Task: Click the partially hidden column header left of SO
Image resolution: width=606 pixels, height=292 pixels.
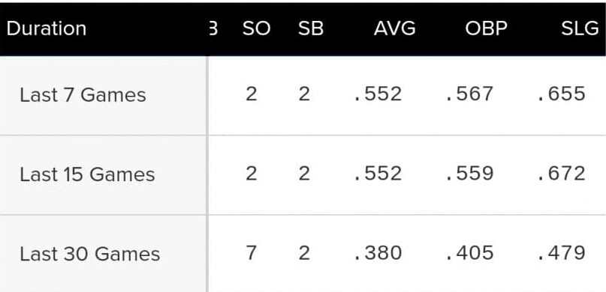Action: [213, 29]
